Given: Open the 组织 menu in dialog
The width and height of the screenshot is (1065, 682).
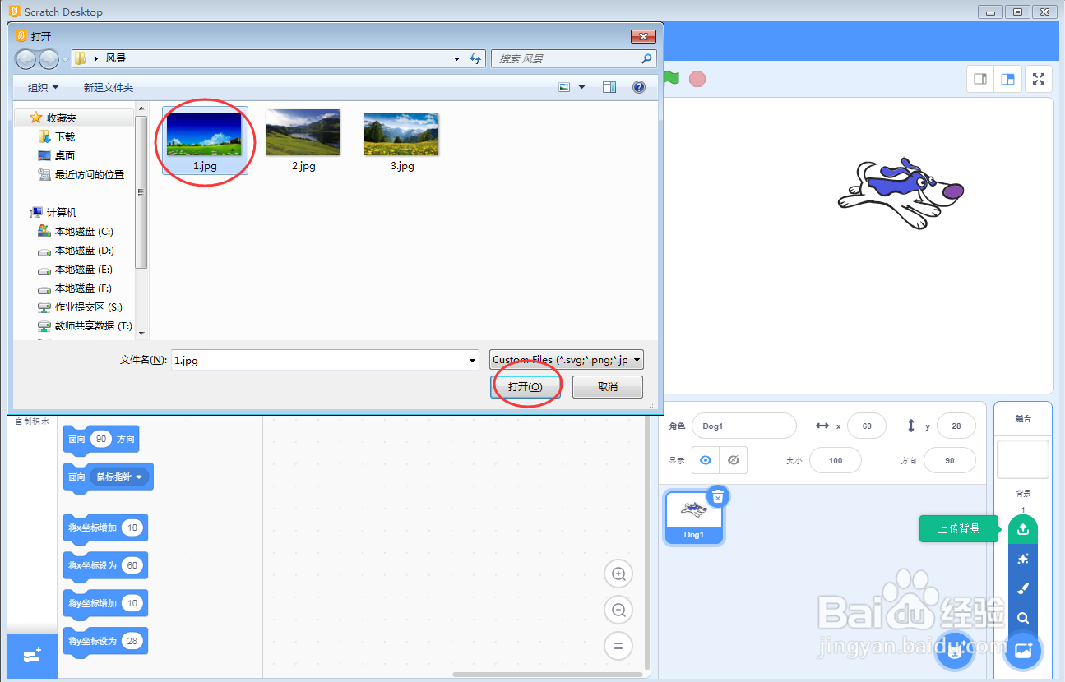Looking at the screenshot, I should pyautogui.click(x=43, y=87).
